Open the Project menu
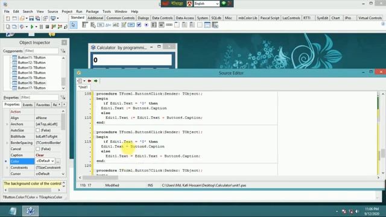This screenshot has width=386, height=217. coord(67,11)
